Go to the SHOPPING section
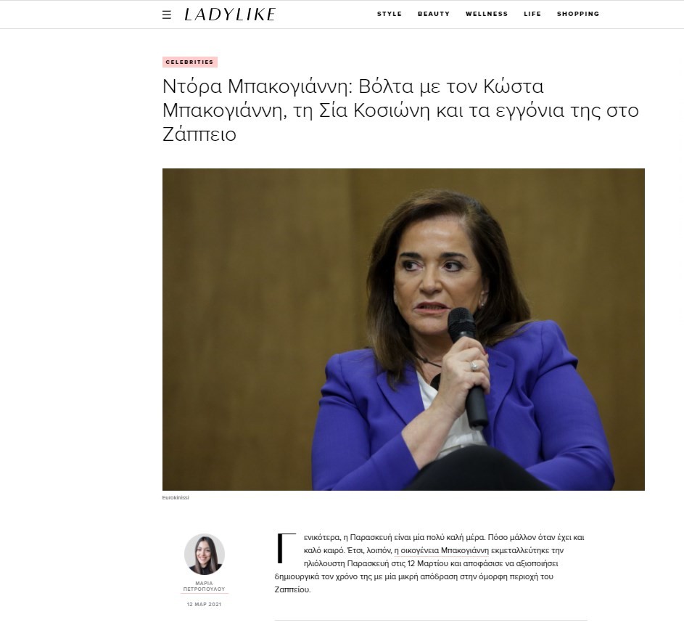The image size is (684, 625). 578,14
